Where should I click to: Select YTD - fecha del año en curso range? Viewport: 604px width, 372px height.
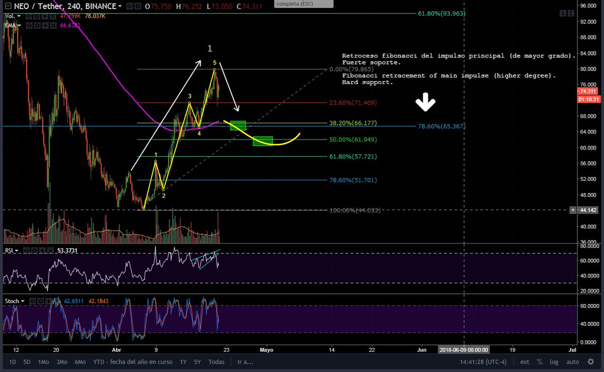(x=133, y=362)
